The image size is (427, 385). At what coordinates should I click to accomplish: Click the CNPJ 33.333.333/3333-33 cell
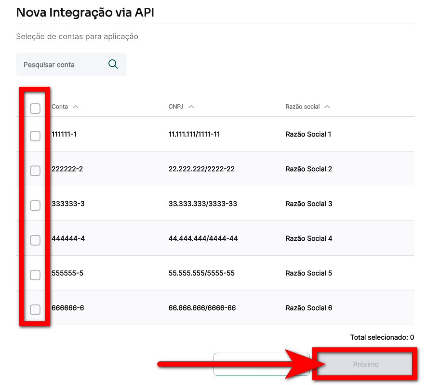[202, 204]
